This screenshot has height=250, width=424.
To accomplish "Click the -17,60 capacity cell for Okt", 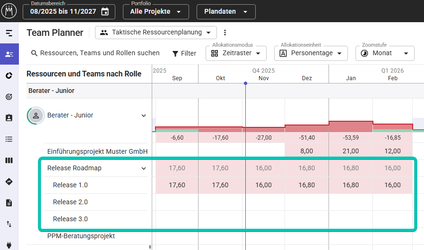I will (x=220, y=138).
